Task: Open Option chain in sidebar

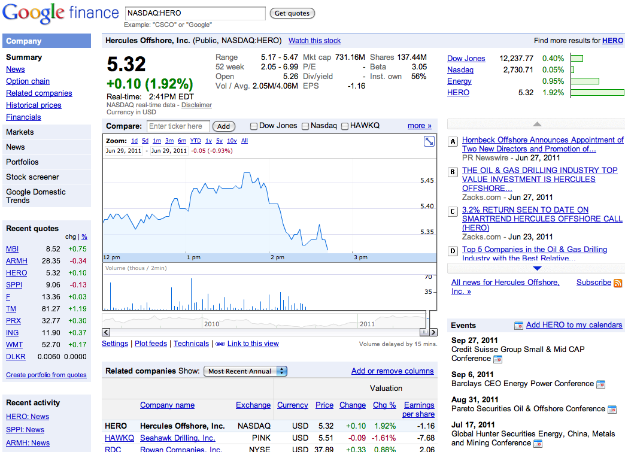Action: [28, 81]
